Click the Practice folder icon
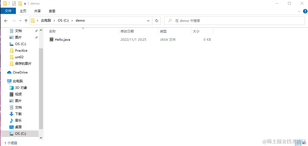The width and height of the screenshot is (308, 146). tap(12, 51)
